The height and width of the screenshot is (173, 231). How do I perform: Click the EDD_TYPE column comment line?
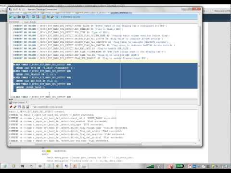[61, 32]
